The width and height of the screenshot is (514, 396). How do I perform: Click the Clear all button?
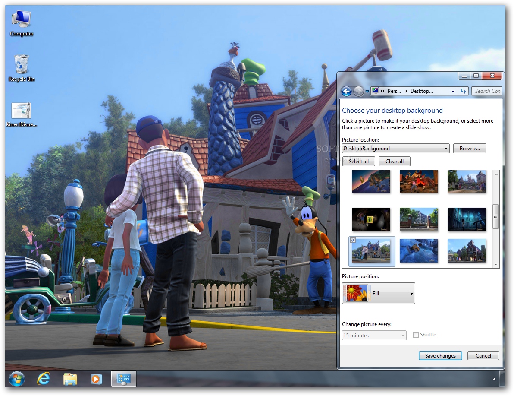click(x=395, y=161)
